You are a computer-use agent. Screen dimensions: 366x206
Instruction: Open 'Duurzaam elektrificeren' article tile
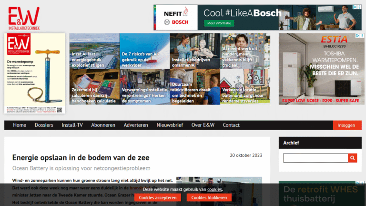pyautogui.click(x=194, y=86)
